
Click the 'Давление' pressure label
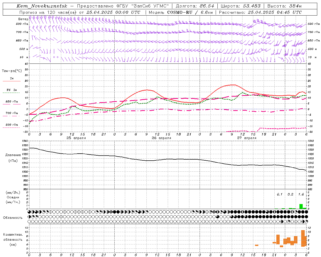point(13,155)
